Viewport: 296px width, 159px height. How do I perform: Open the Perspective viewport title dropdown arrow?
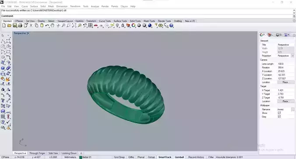click(x=28, y=33)
